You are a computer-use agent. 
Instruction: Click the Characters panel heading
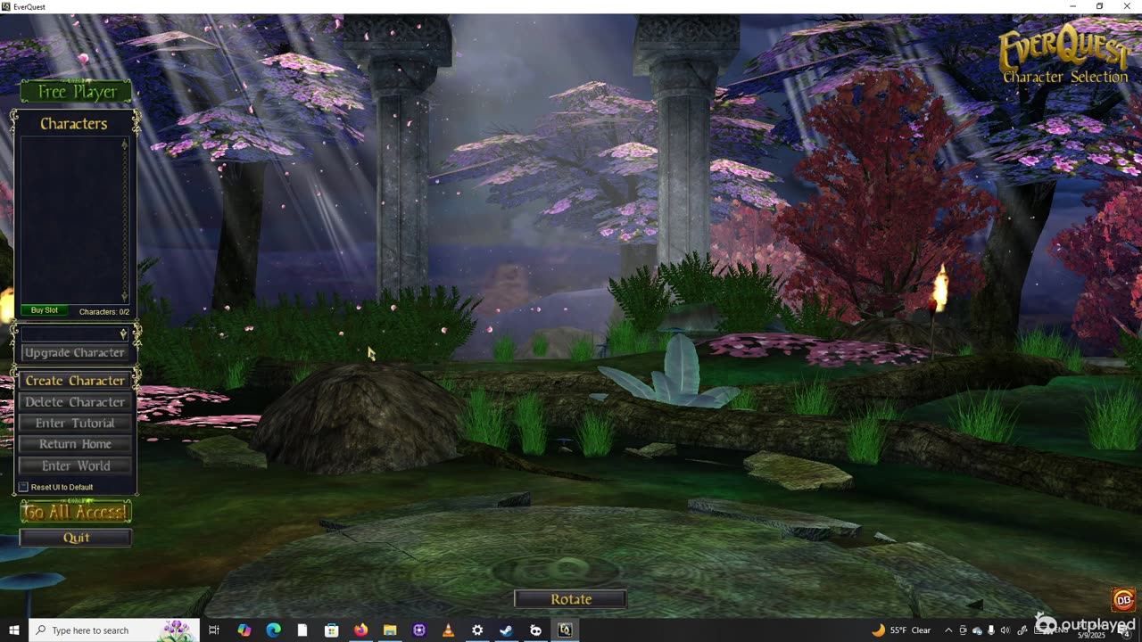click(74, 124)
